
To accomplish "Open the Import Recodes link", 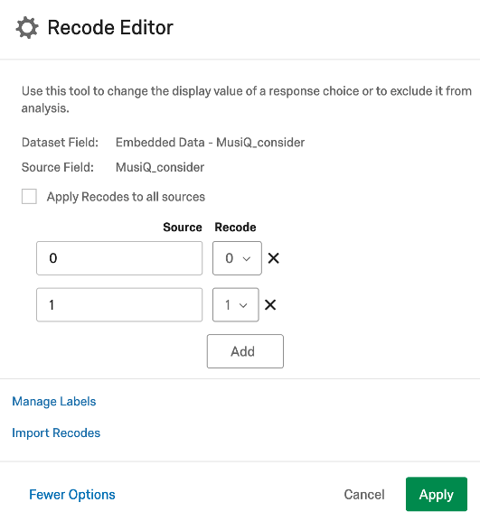I will pyautogui.click(x=56, y=433).
